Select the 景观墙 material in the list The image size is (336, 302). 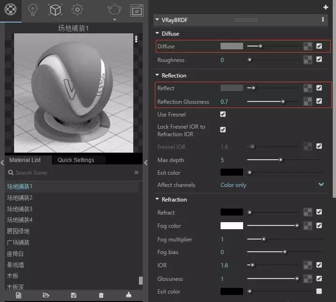15,265
